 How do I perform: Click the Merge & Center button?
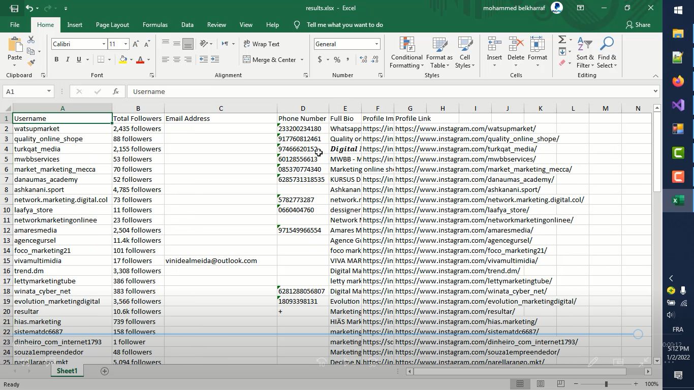(269, 60)
